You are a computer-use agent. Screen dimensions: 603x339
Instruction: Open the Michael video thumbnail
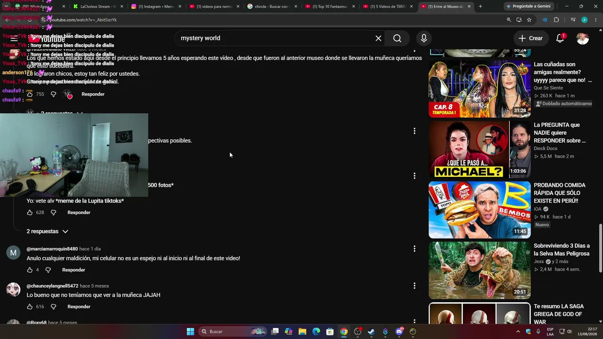(480, 149)
